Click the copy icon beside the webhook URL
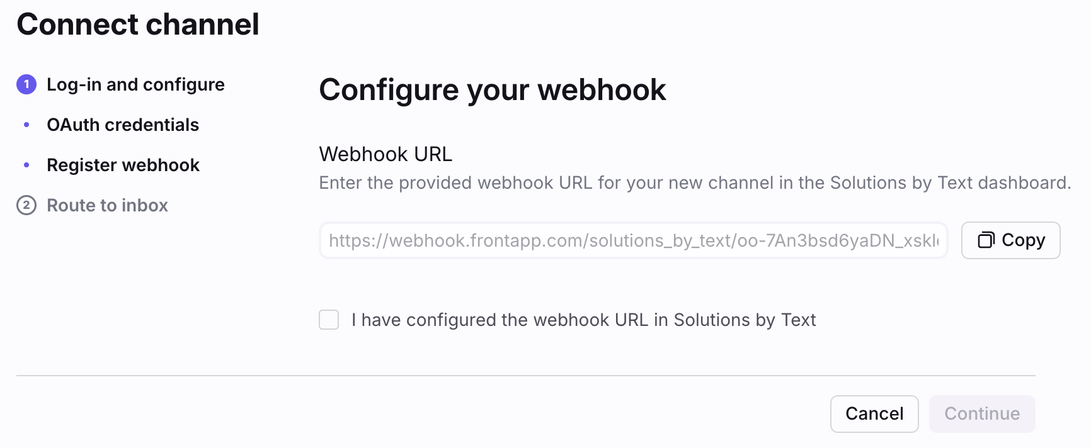 [986, 240]
